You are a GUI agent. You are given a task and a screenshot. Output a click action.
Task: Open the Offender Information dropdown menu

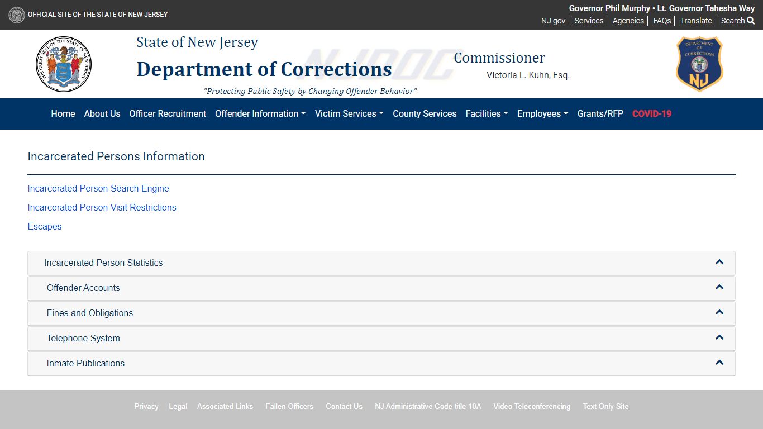point(260,113)
